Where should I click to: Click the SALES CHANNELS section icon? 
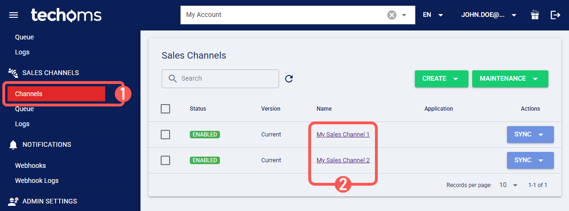(13, 73)
